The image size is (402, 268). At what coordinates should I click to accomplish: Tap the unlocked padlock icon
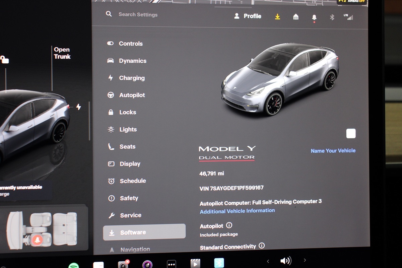pyautogui.click(x=4, y=60)
